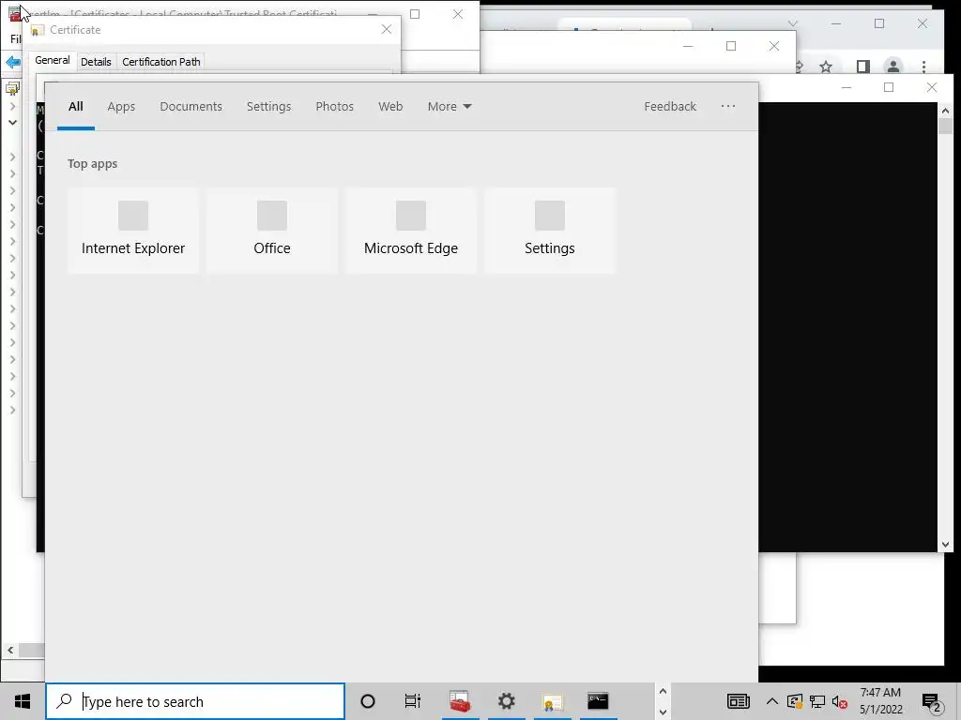Viewport: 961px width, 720px height.
Task: Click the certlm horizontal scroll left arrow
Action: [x=9, y=651]
